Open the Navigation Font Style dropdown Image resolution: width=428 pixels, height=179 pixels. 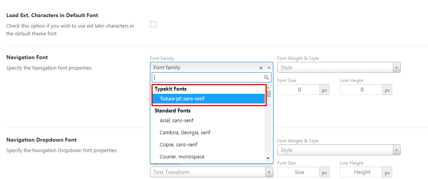(339, 68)
